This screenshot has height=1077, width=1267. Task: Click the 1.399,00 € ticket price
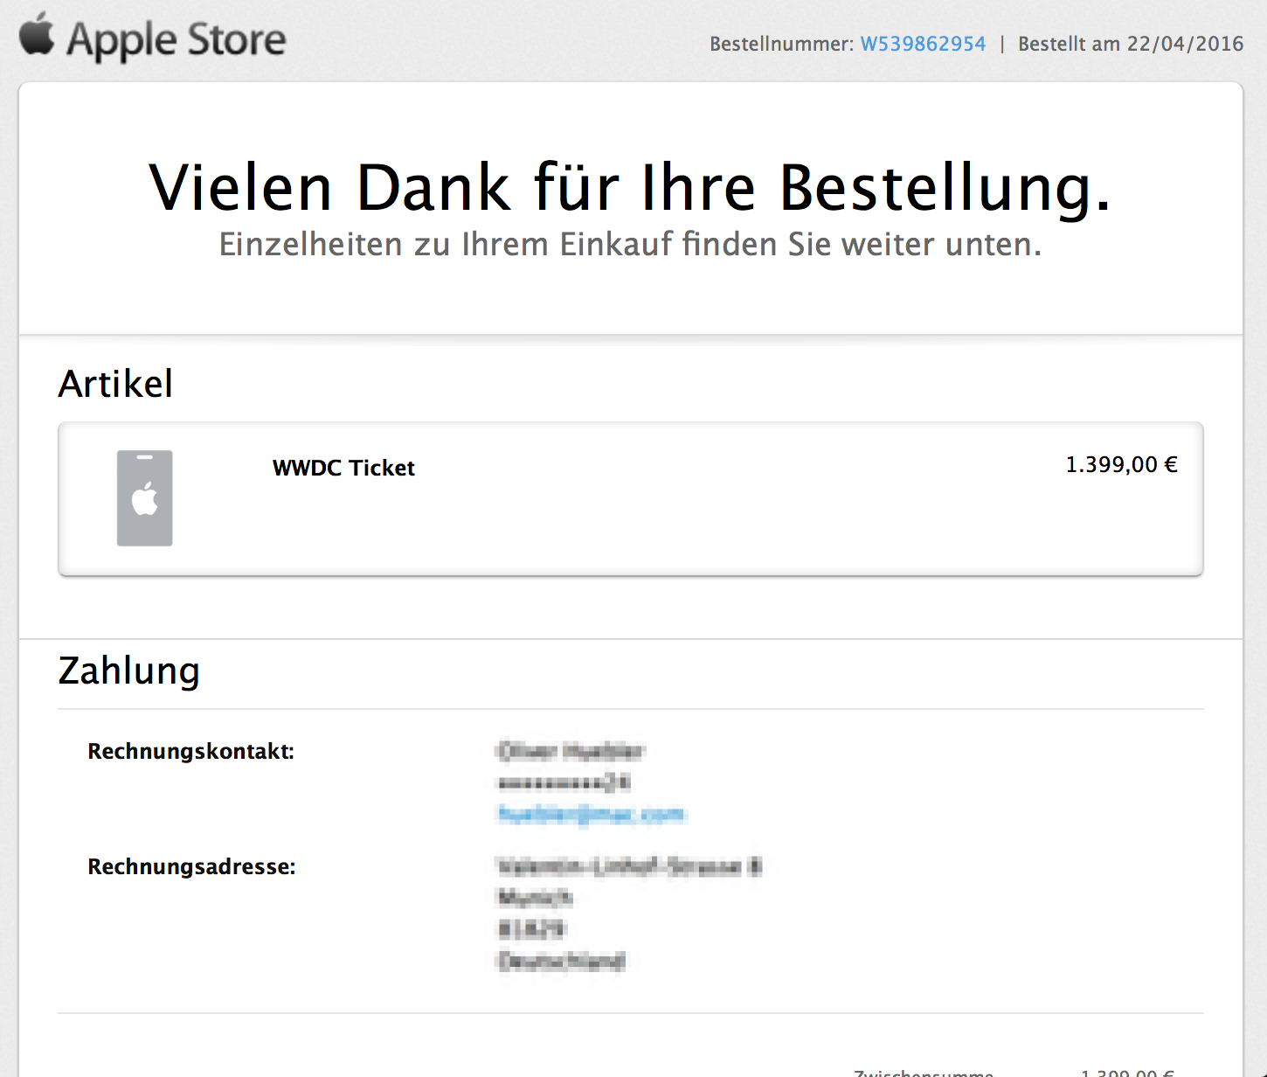[1121, 464]
